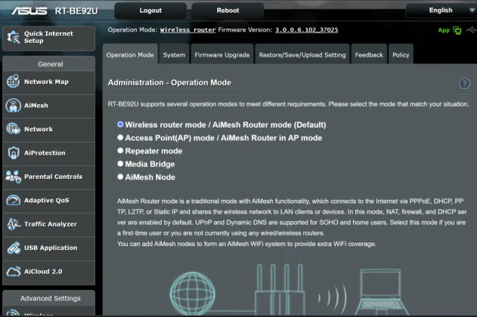Click the AiCloud 2.0 cloud icon
The height and width of the screenshot is (317, 477).
[x=14, y=272]
